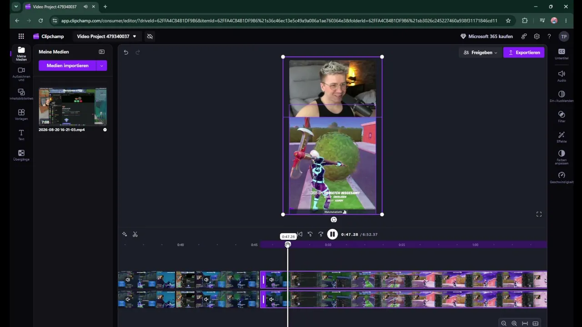Zoom in the timeline

pyautogui.click(x=514, y=323)
